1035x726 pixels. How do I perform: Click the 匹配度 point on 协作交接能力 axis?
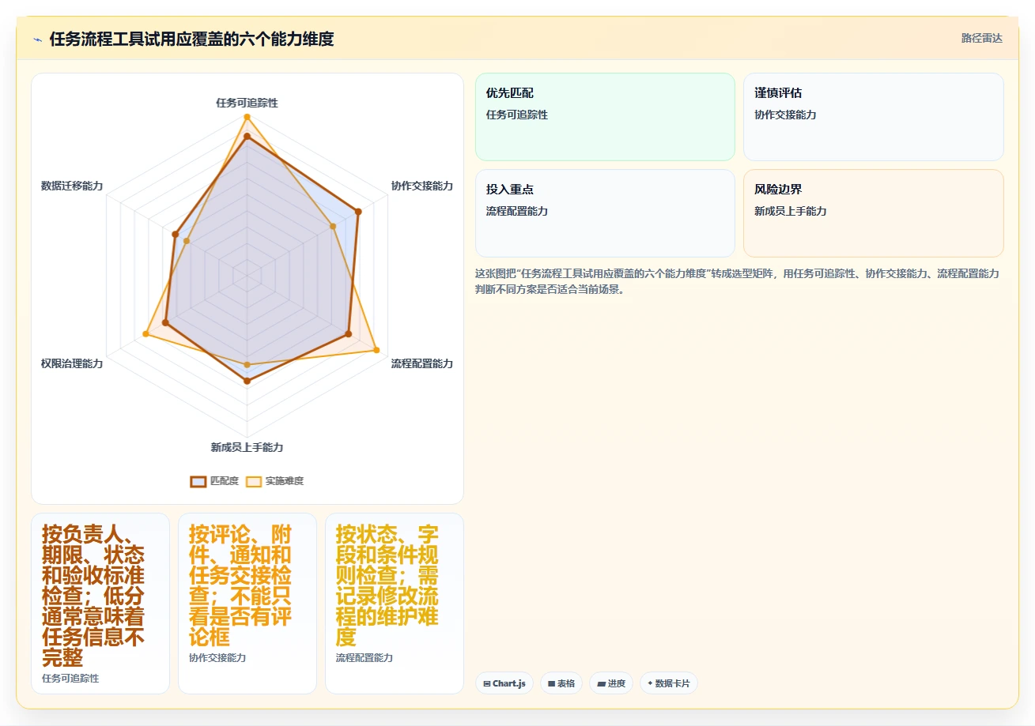[358, 212]
